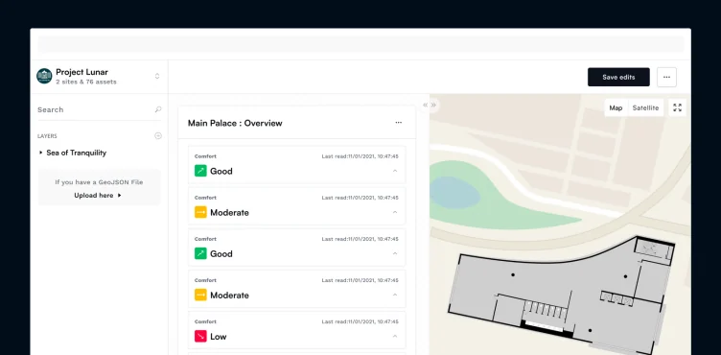This screenshot has height=355, width=721.
Task: Click the Upload here link
Action: click(x=98, y=195)
